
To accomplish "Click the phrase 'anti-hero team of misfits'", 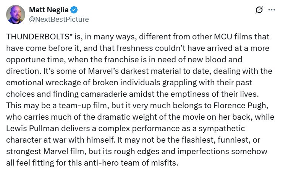I will 131,163.
